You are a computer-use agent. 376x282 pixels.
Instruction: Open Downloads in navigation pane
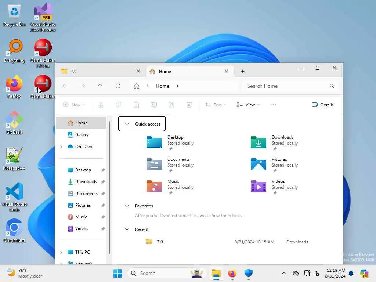tap(81, 182)
